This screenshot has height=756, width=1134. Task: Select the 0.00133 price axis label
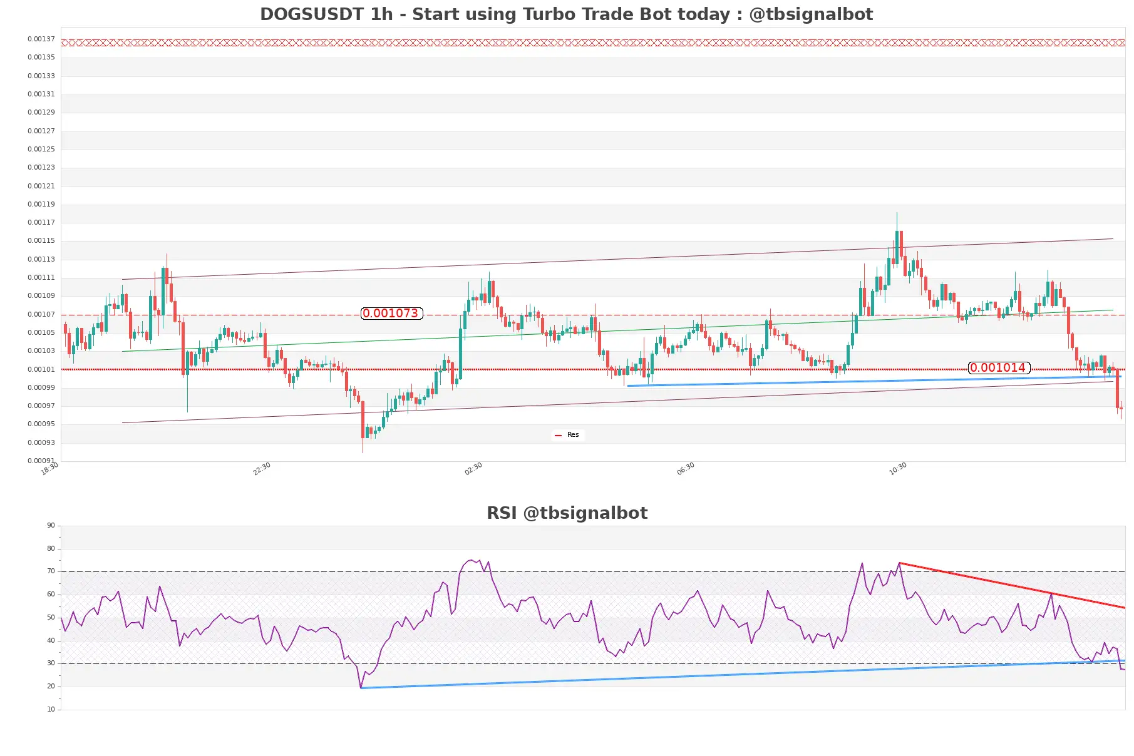[41, 76]
